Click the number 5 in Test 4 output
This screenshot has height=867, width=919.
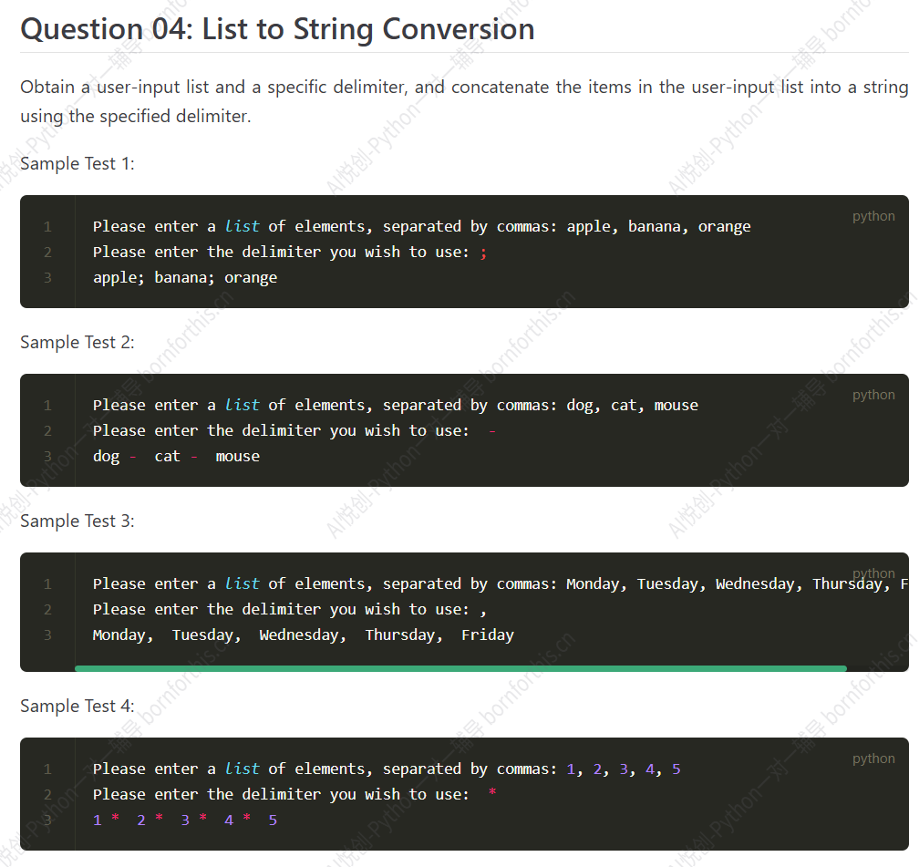[x=273, y=821]
